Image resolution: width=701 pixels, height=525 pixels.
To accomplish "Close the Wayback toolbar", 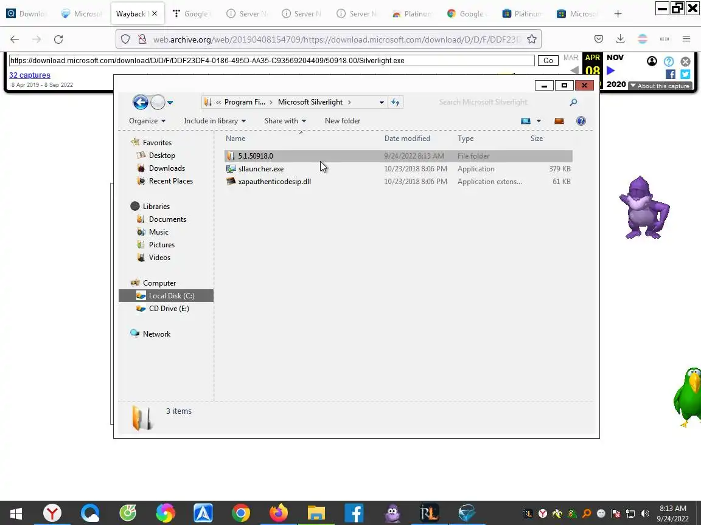I will click(685, 61).
